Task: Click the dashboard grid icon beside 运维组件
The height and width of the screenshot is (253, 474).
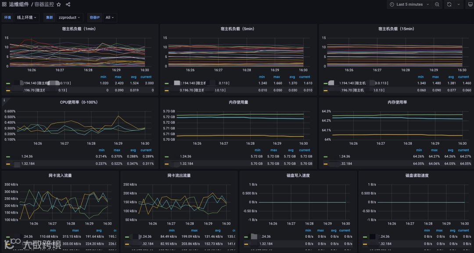Action: coord(4,4)
